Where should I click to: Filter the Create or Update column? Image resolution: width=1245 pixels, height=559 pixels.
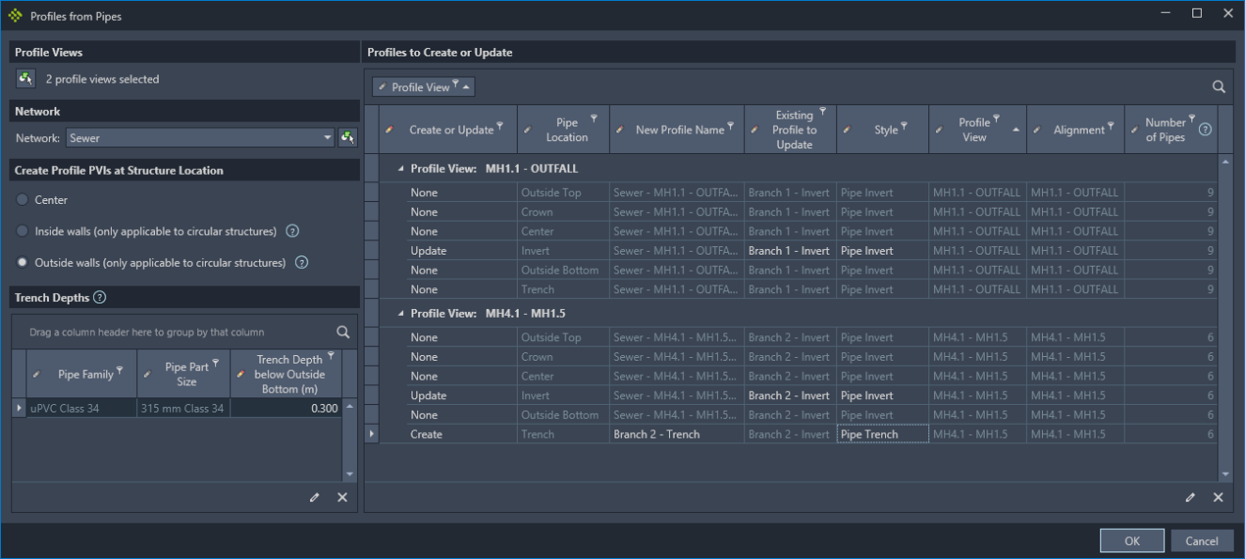point(500,126)
